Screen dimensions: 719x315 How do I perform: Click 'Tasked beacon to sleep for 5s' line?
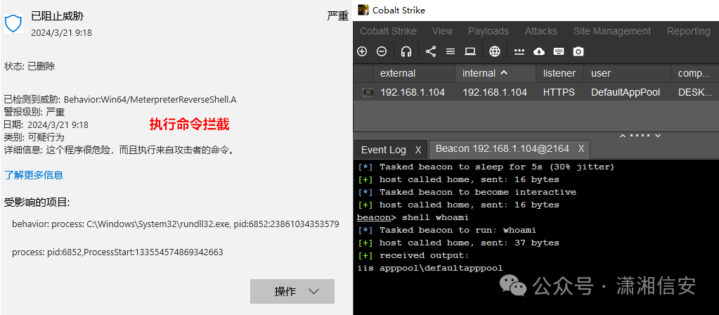486,167
